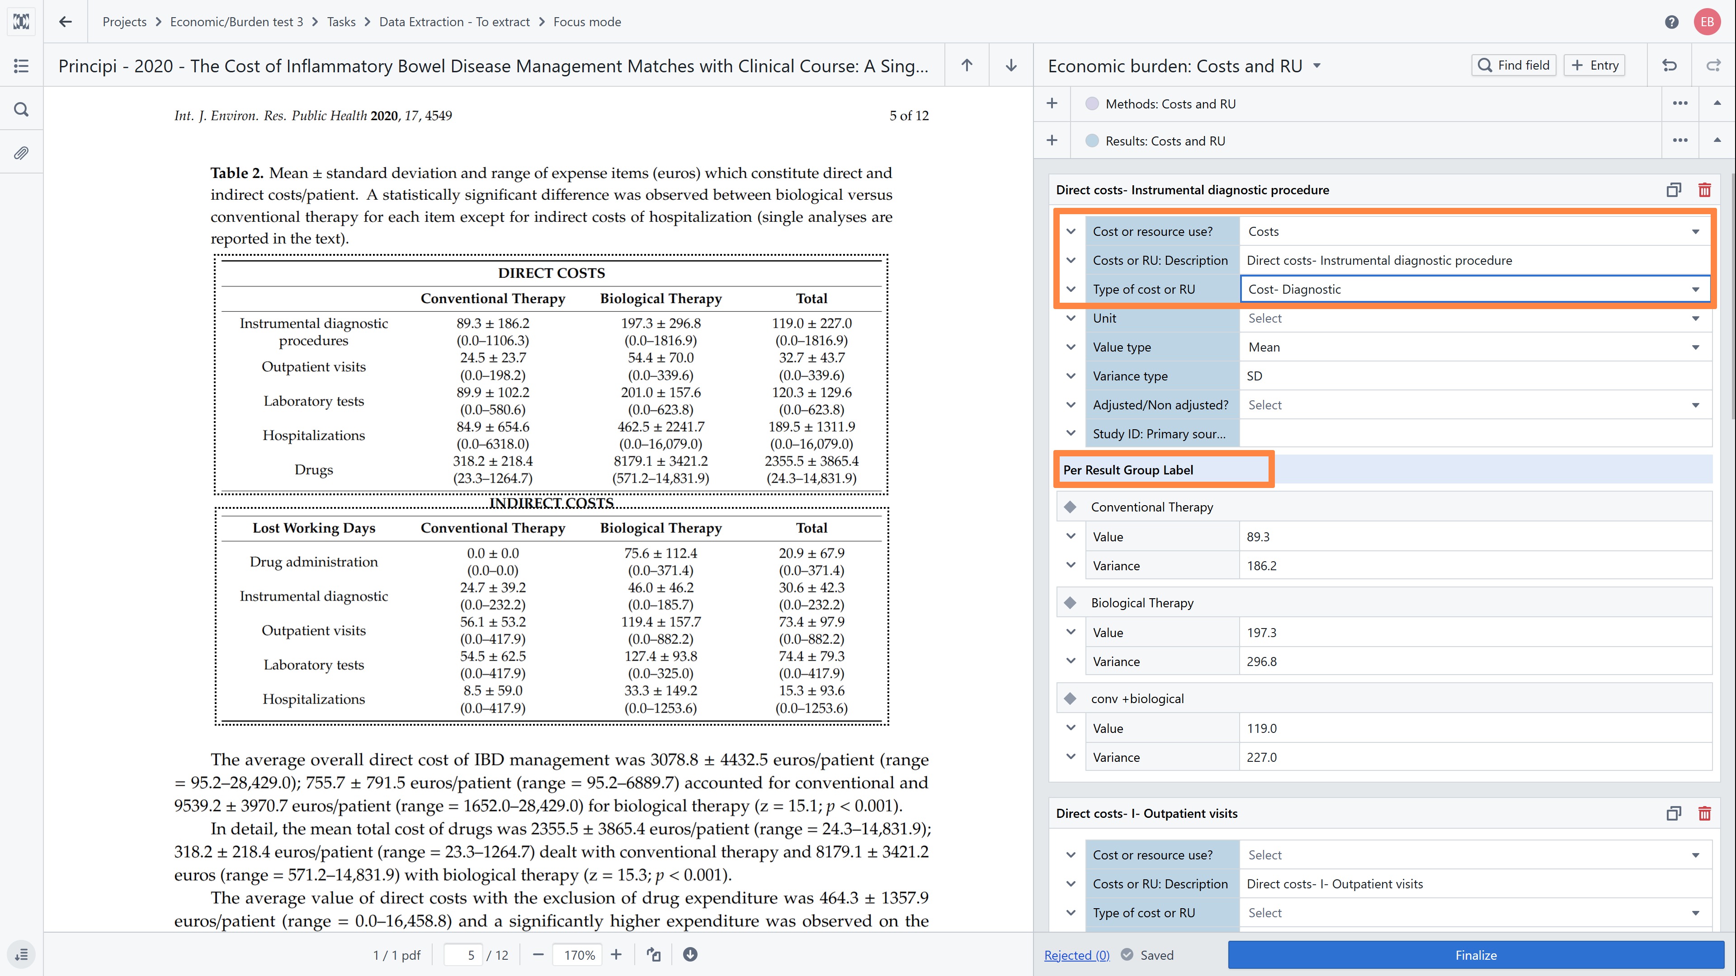Screen dimensions: 1736x976
Task: Click the Find field button
Action: [x=1514, y=66]
